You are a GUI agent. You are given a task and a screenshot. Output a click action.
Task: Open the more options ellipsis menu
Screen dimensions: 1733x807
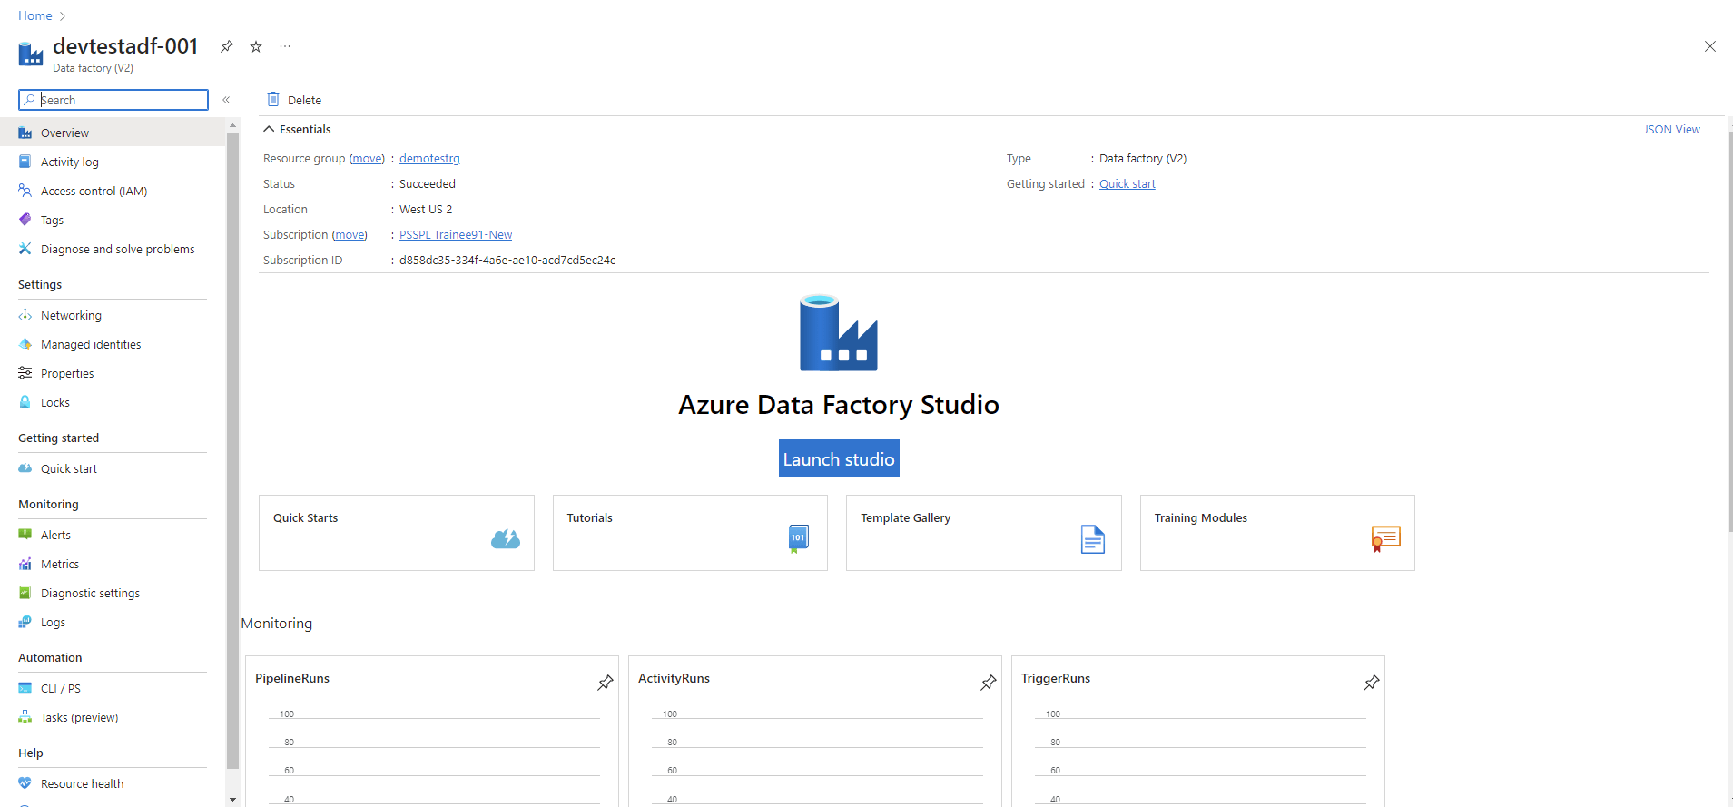point(285,46)
